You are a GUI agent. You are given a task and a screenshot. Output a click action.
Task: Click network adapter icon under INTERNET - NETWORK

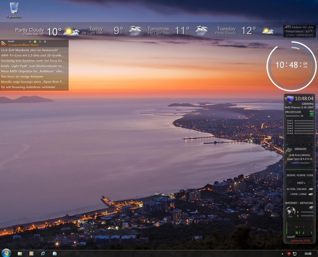(x=311, y=208)
